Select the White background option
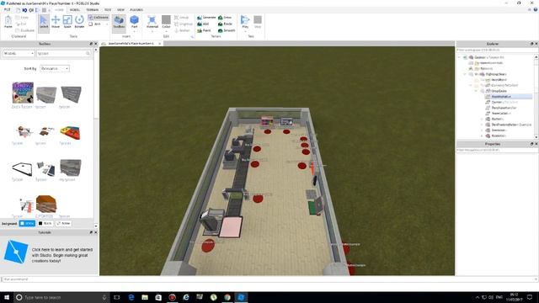This screenshot has height=303, width=539. (27, 223)
